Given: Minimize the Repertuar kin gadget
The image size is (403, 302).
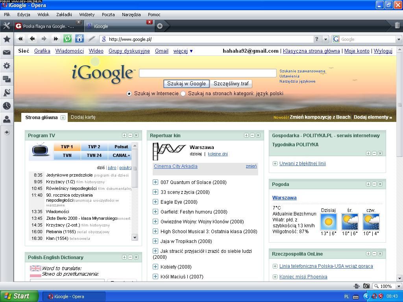Looking at the screenshot, I should 252,135.
